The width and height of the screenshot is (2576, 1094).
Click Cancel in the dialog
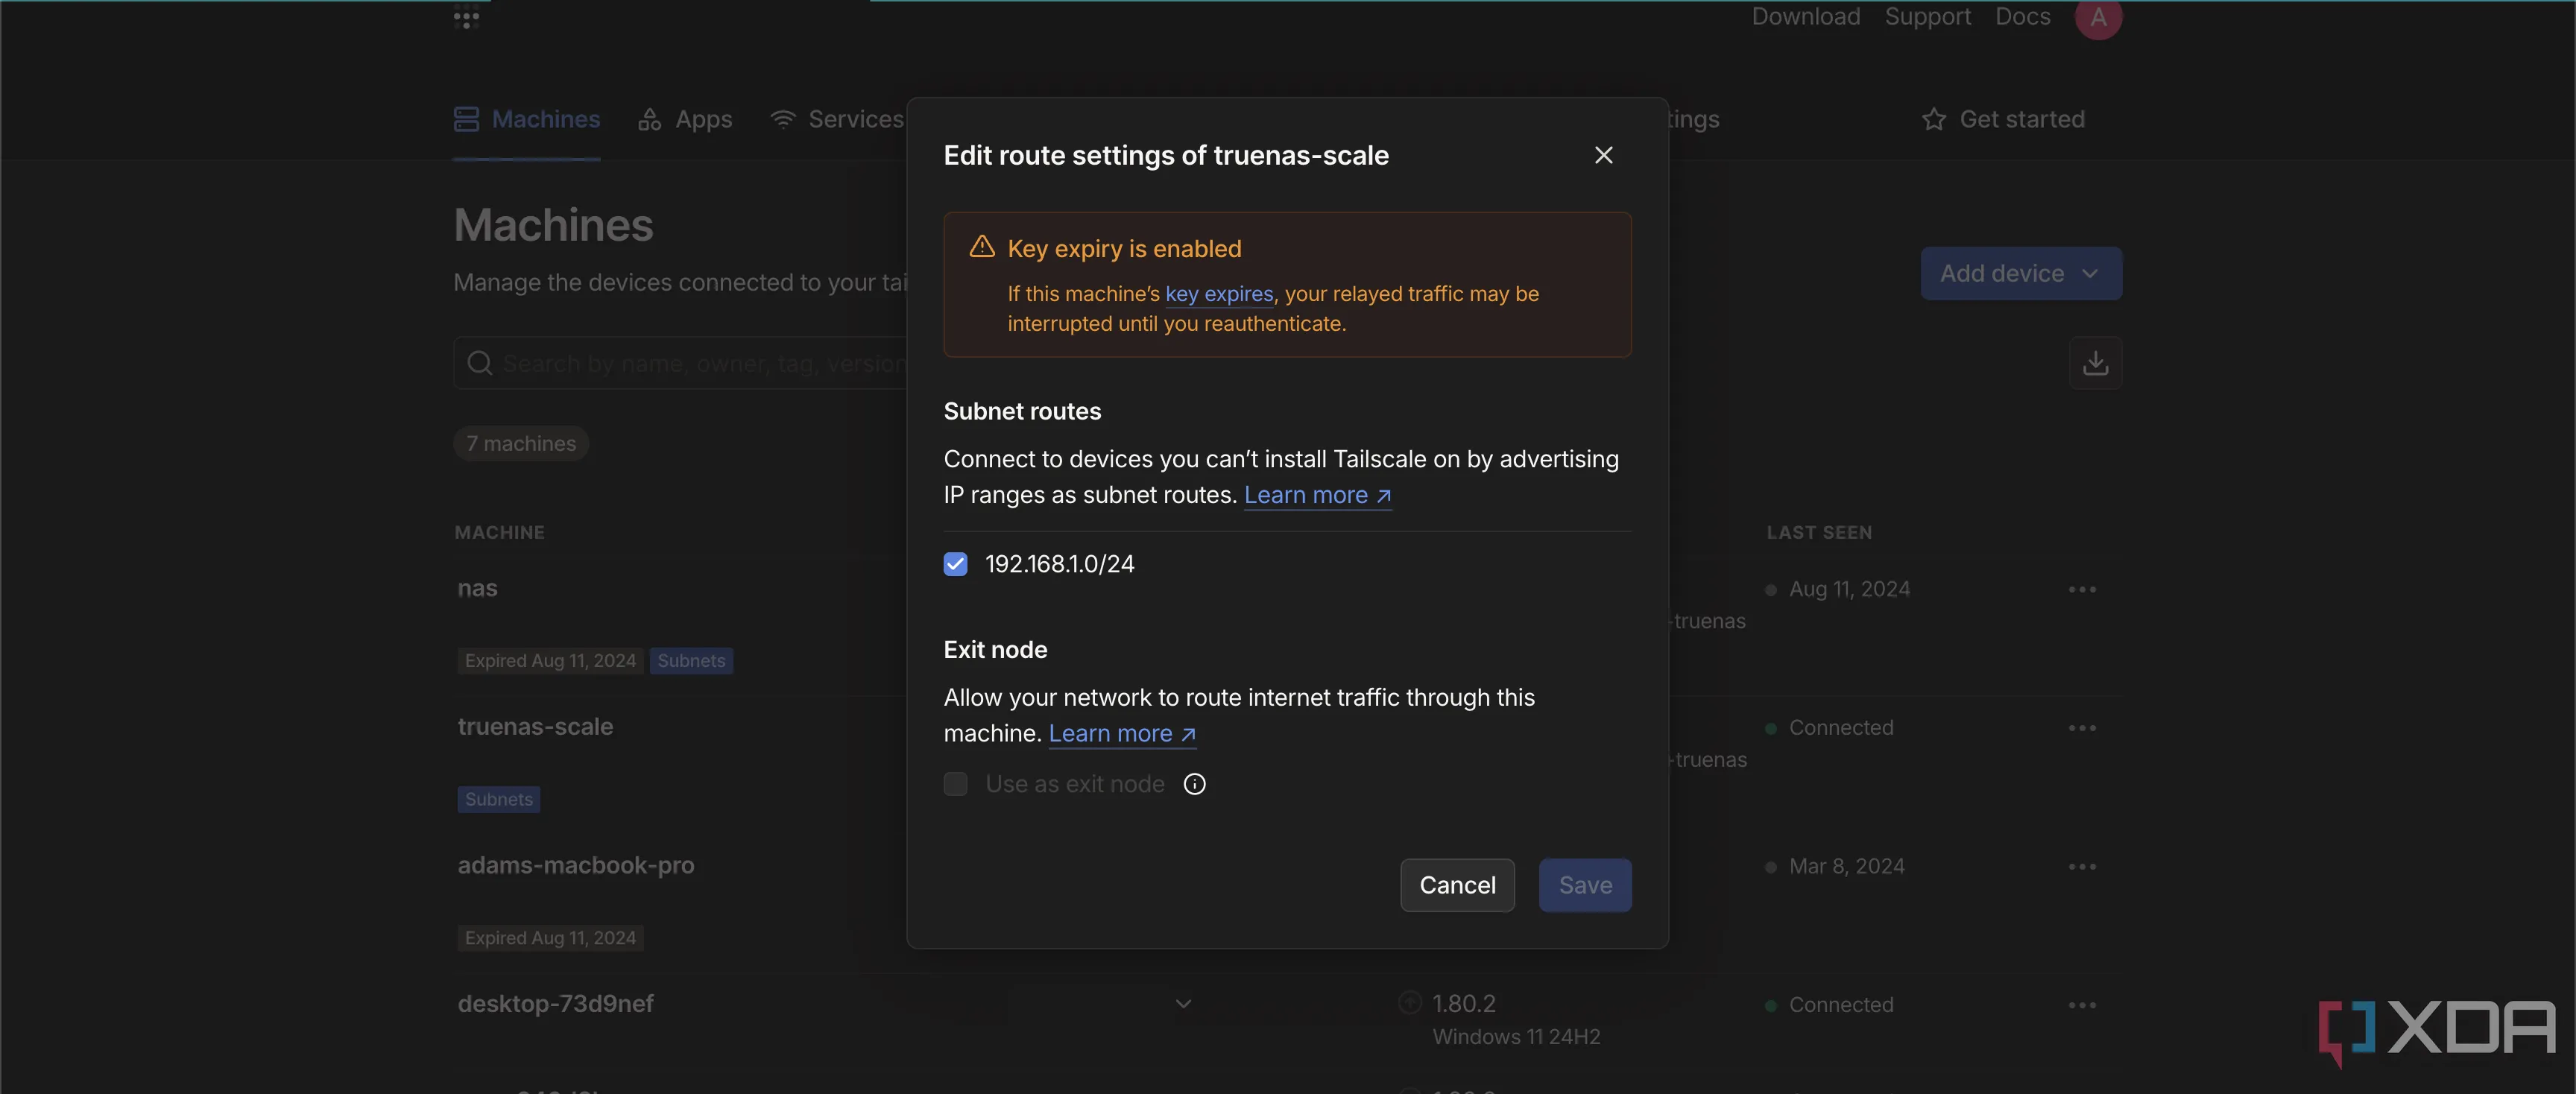click(x=1457, y=885)
